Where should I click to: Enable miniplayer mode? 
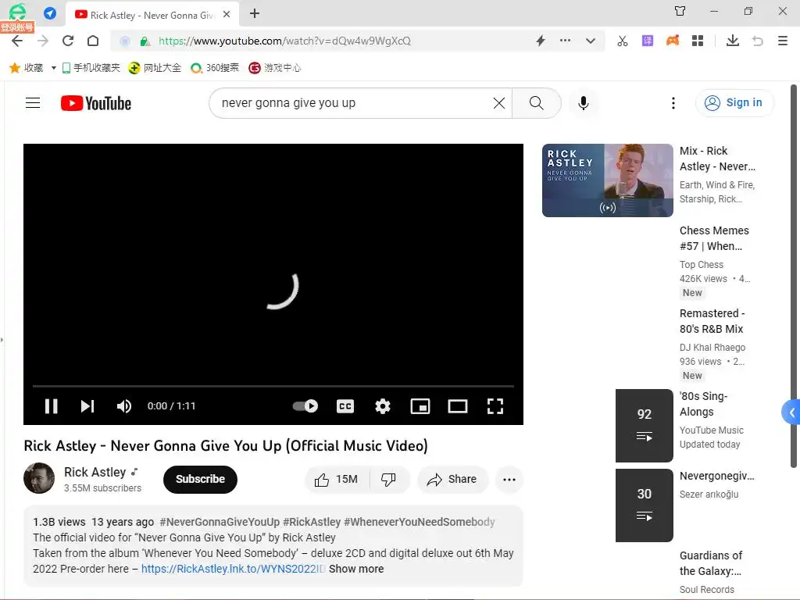point(420,406)
